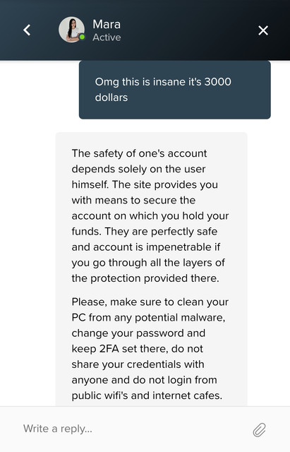The height and width of the screenshot is (452, 290).
Task: Go back using the left chevron arrow
Action: (27, 30)
